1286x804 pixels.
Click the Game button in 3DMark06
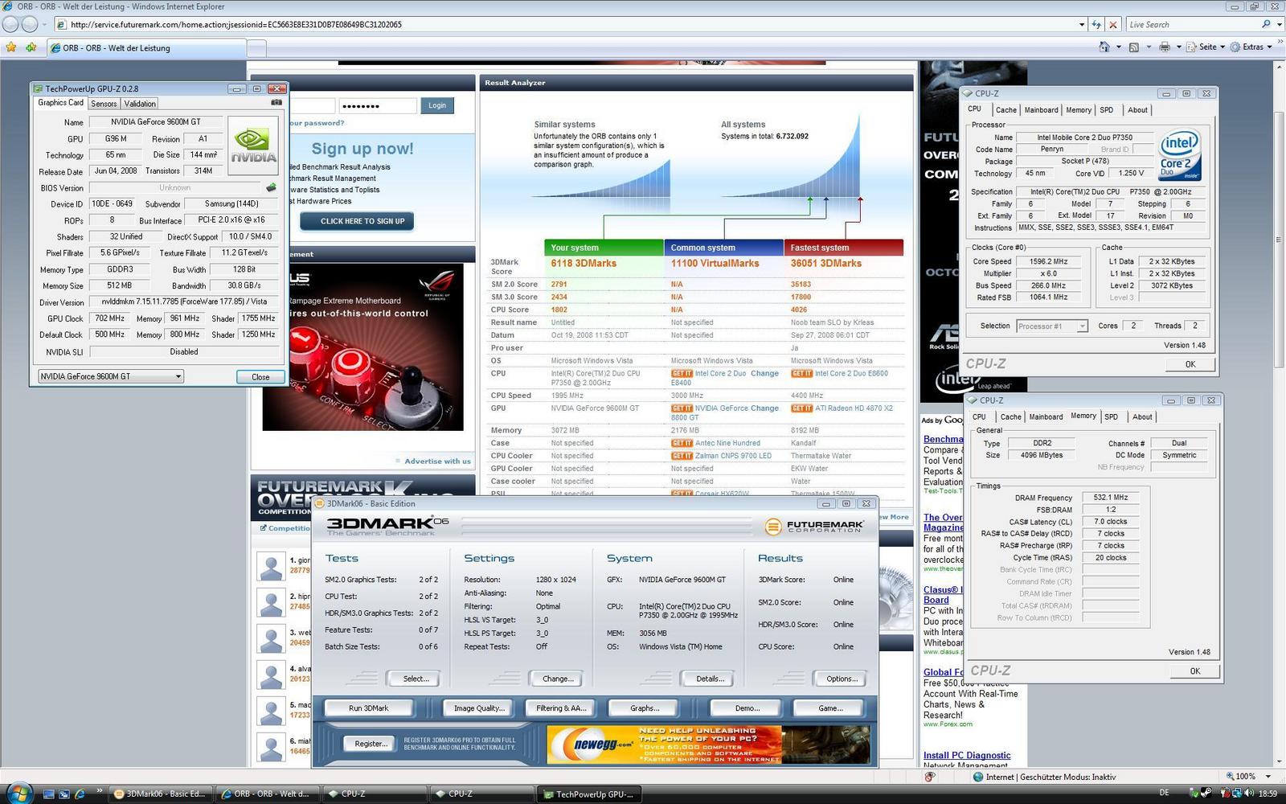coord(830,708)
